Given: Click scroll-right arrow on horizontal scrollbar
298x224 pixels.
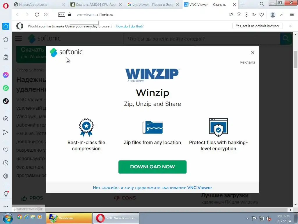Looking at the screenshot, I should [x=291, y=209].
